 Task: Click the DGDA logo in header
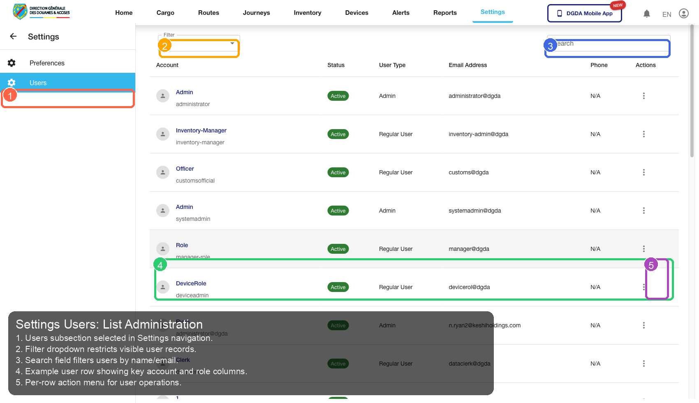(41, 12)
